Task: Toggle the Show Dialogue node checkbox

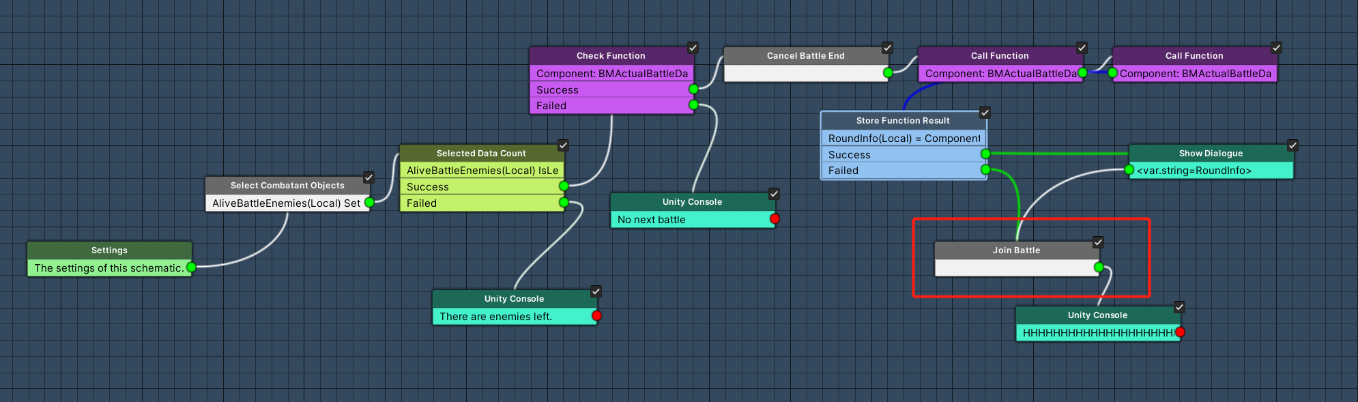Action: [1292, 145]
